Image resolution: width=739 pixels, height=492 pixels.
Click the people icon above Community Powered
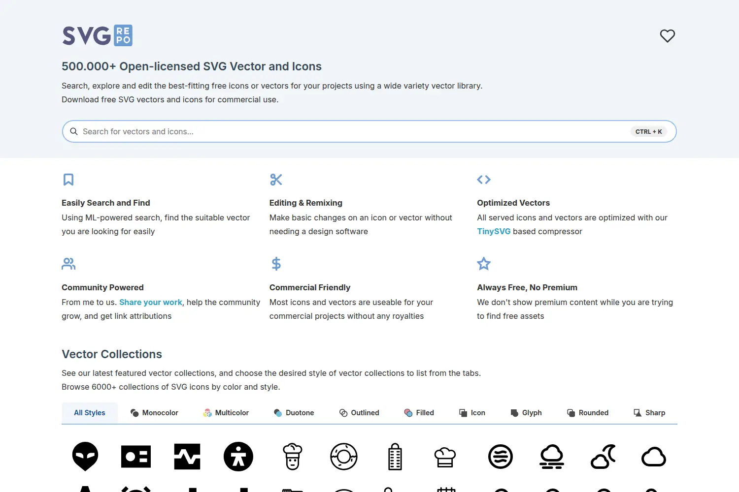68,264
